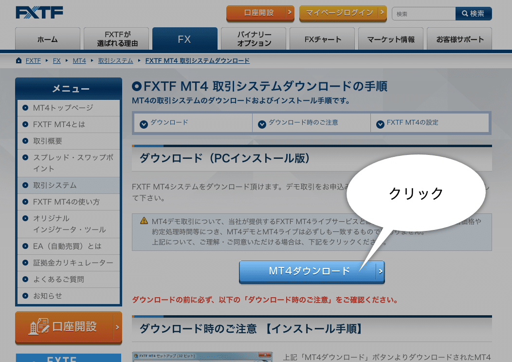Click the search magnifier button
The height and width of the screenshot is (362, 512).
(474, 14)
